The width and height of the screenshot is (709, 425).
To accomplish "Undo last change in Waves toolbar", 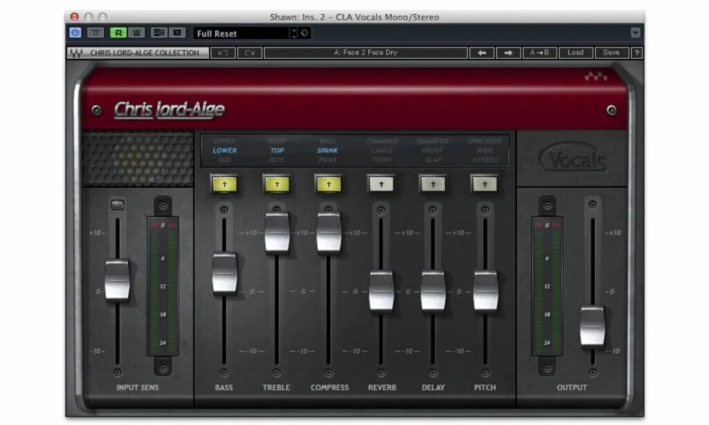I will pos(223,53).
